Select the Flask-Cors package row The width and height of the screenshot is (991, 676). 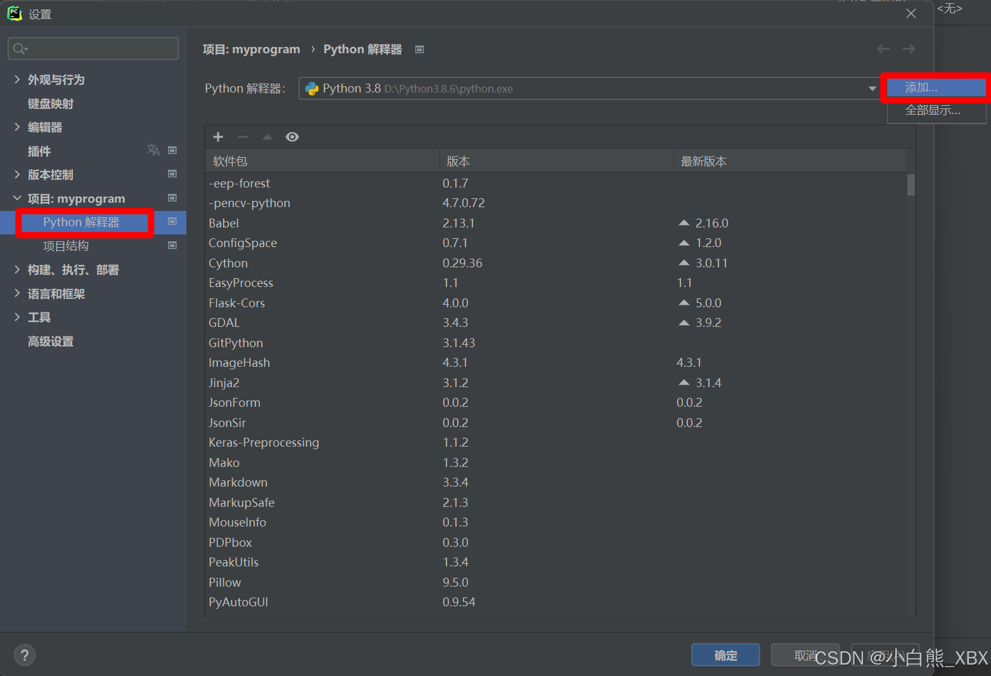556,303
